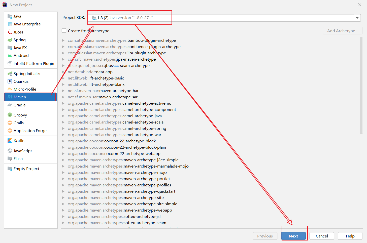Image resolution: width=367 pixels, height=243 pixels.
Task: Choose the Spring Initializr icon
Action: tap(10, 73)
